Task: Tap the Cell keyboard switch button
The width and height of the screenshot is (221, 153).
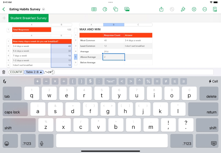Action: click(213, 81)
